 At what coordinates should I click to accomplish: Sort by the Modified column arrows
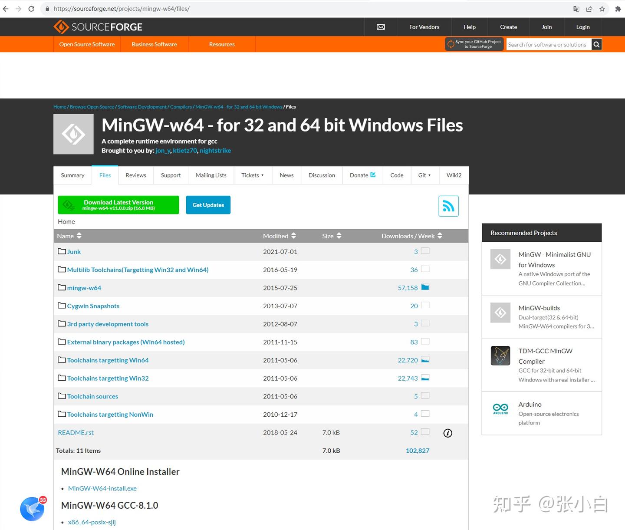point(293,236)
